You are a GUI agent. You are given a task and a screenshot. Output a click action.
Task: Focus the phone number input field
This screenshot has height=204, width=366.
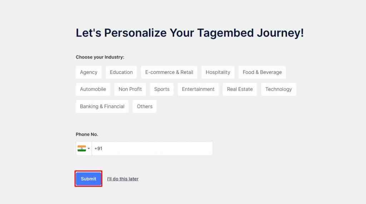point(152,148)
